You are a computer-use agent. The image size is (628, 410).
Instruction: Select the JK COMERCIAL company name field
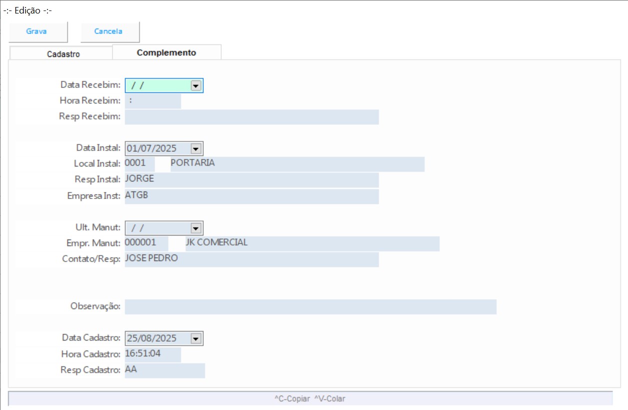[312, 243]
